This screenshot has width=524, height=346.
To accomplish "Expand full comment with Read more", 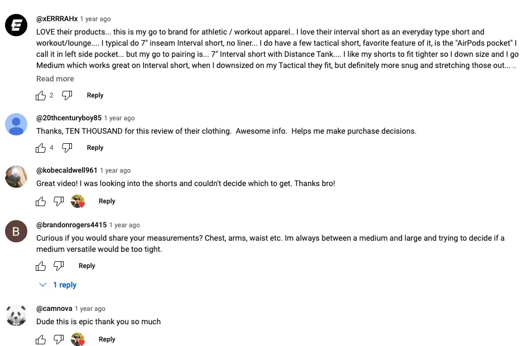I will coord(55,79).
